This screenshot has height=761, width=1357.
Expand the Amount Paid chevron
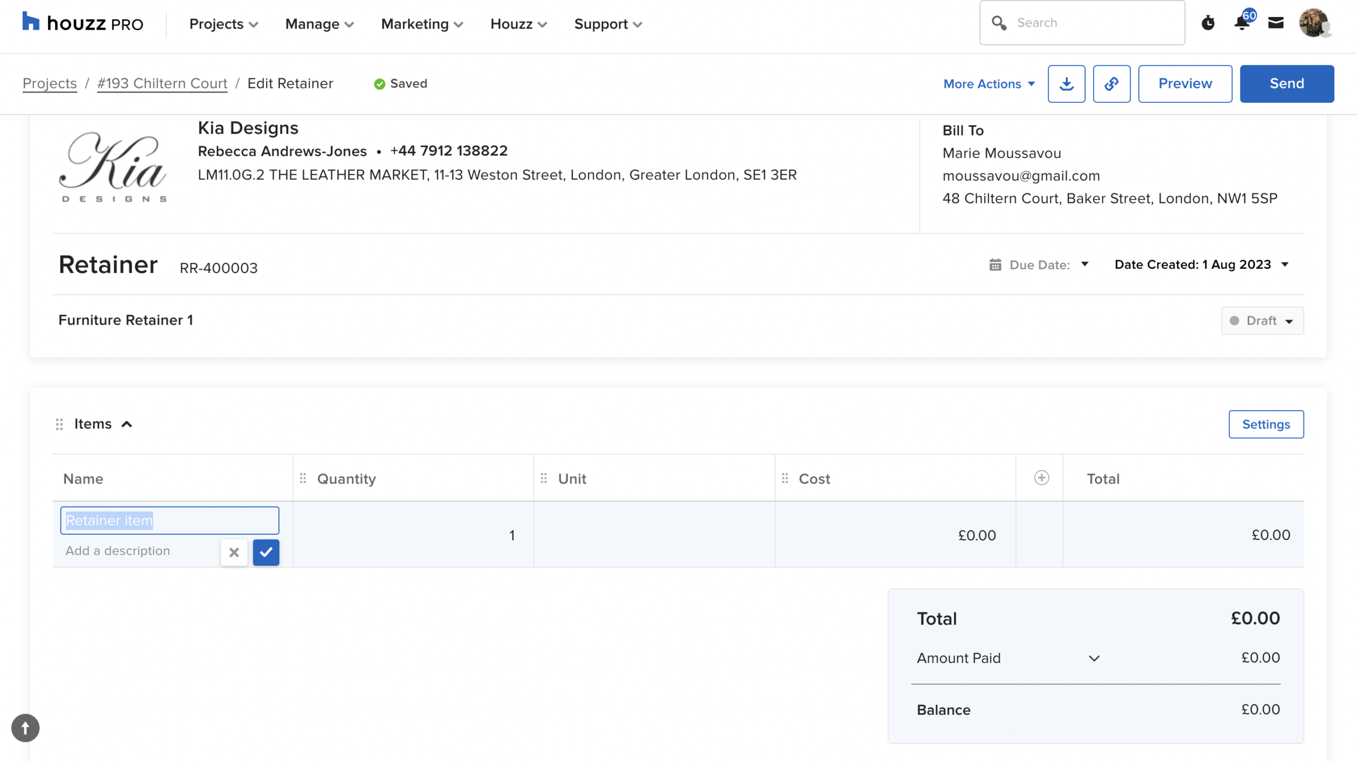coord(1094,658)
